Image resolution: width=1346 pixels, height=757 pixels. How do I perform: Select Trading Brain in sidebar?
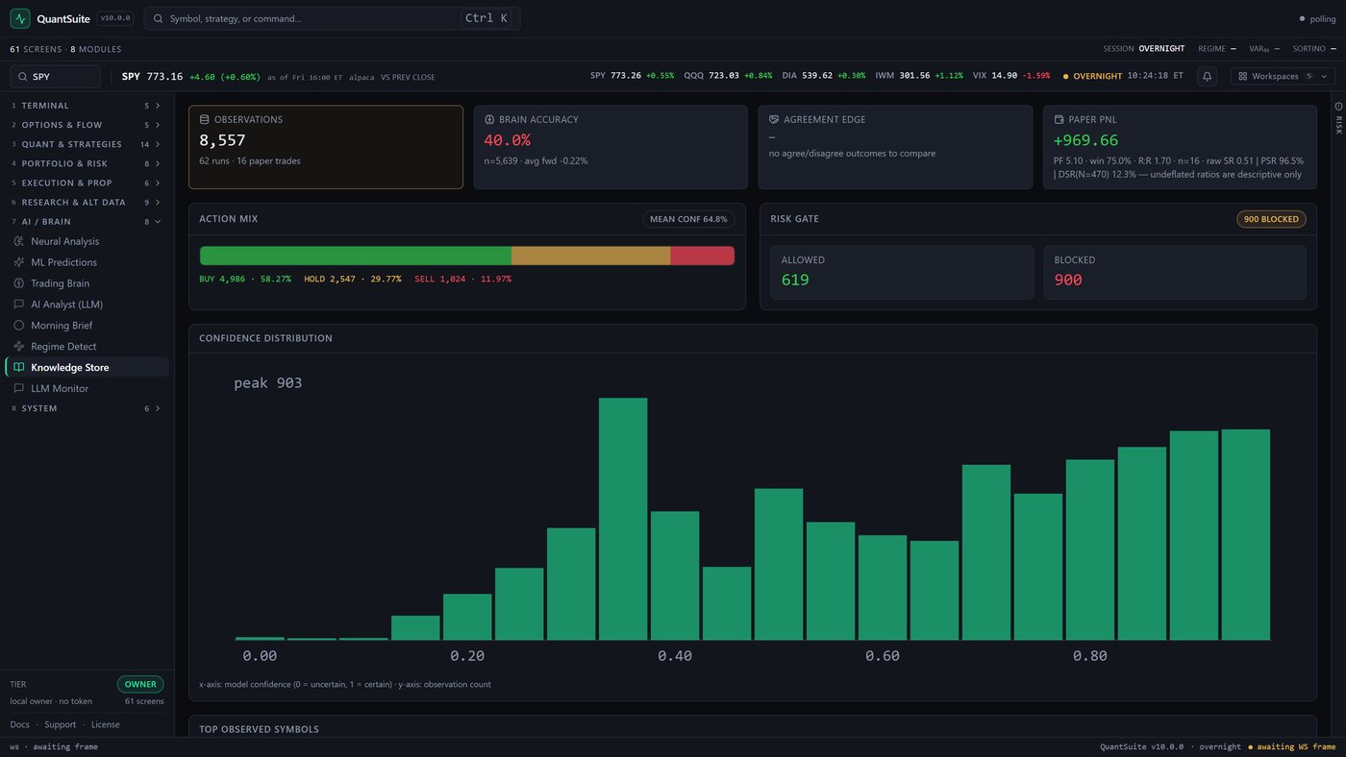87,283
